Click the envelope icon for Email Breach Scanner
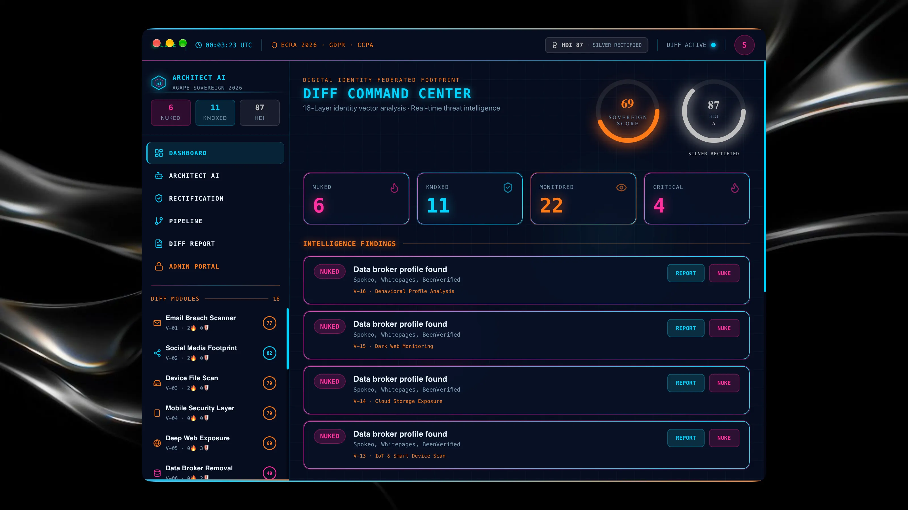 click(157, 323)
